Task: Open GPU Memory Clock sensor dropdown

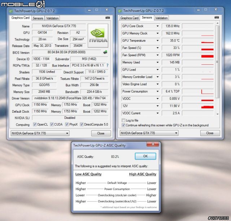Action: pyautogui.click(x=157, y=33)
